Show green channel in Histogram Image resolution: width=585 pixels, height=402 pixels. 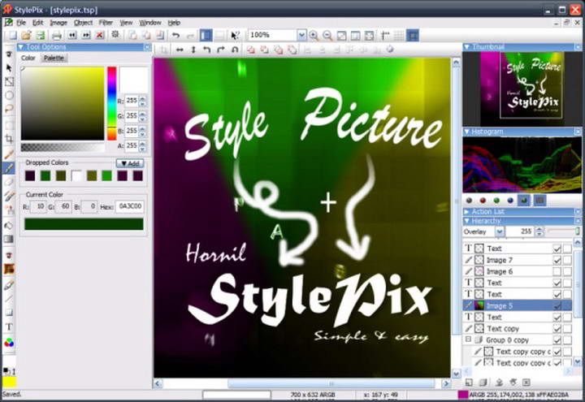click(x=496, y=201)
